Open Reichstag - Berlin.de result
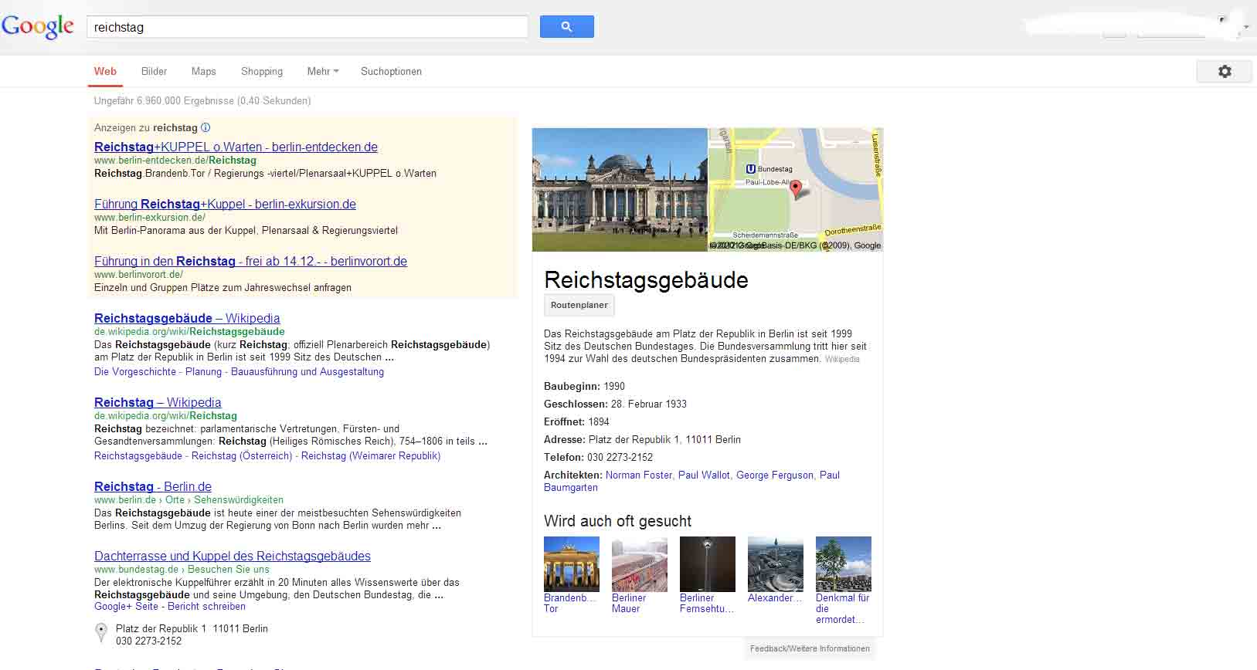The height and width of the screenshot is (670, 1257). coord(153,486)
